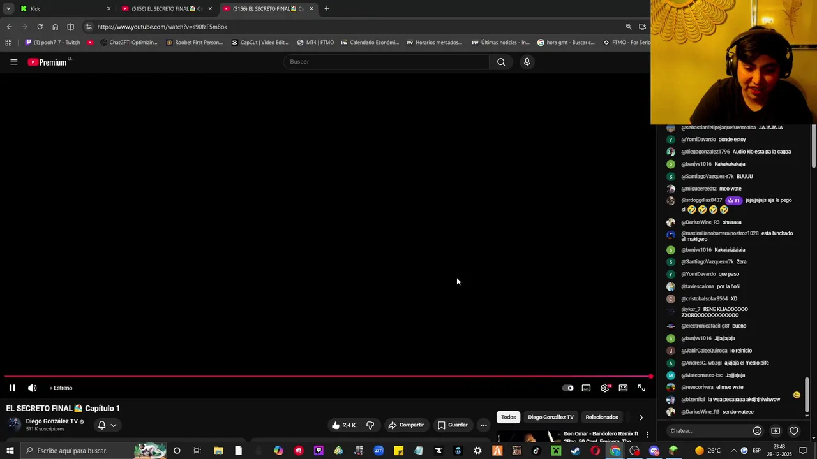Mute the video volume speaker icon

[x=32, y=388]
